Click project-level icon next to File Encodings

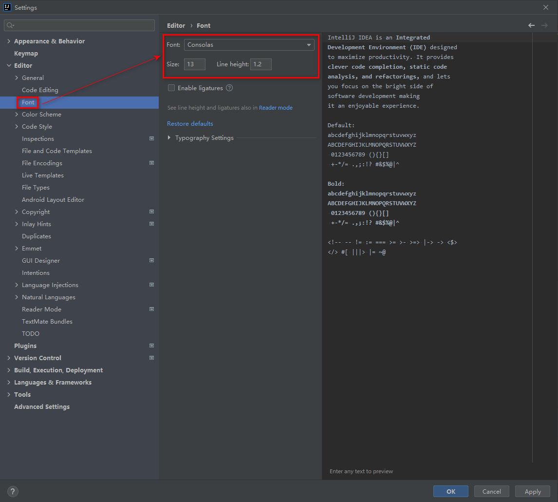click(x=151, y=163)
